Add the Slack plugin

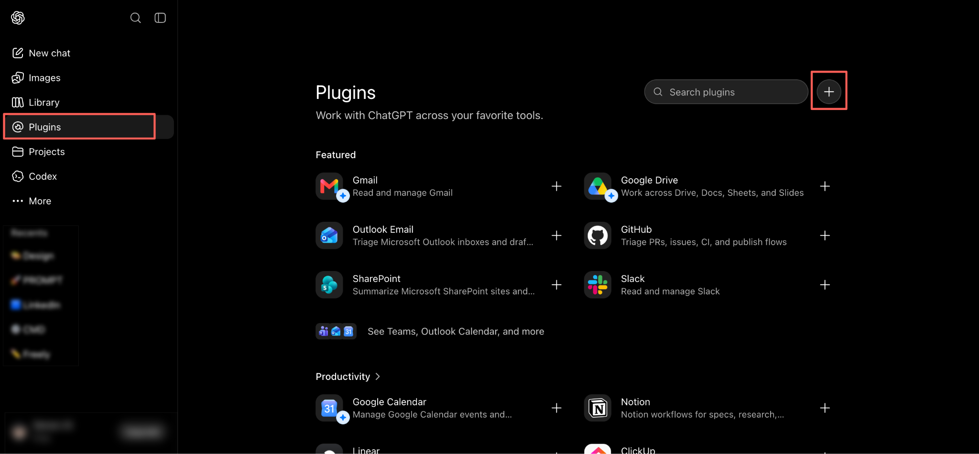825,285
